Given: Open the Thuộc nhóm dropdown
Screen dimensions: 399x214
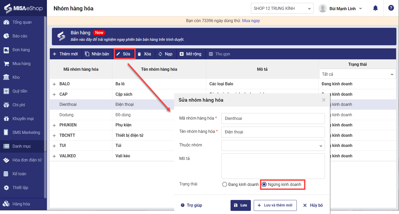Looking at the screenshot, I should point(273,146).
